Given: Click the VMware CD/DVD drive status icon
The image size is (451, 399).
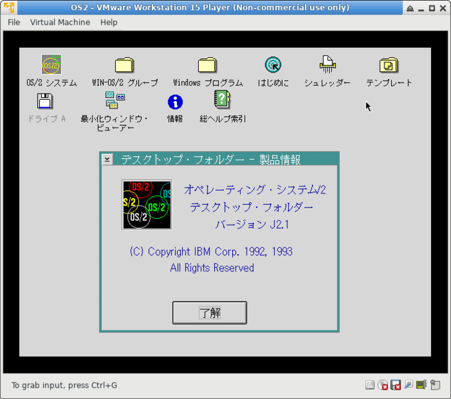Looking at the screenshot, I should 383,385.
